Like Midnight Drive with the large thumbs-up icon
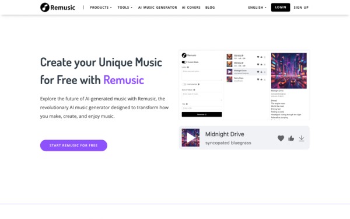350x219 pixels. (x=291, y=138)
